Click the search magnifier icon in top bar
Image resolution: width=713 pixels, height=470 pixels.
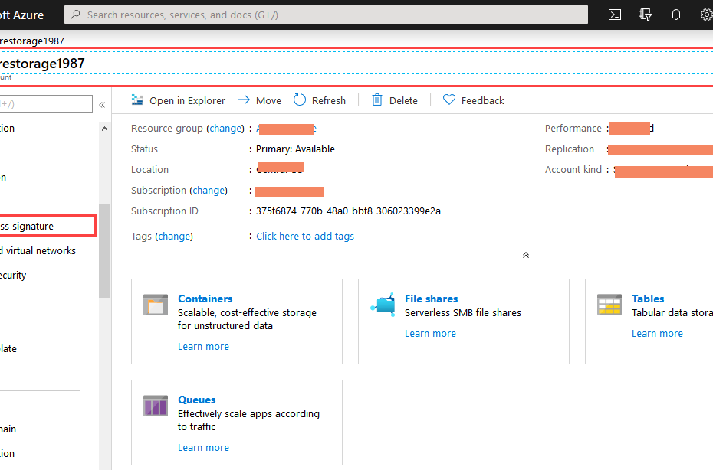(75, 15)
